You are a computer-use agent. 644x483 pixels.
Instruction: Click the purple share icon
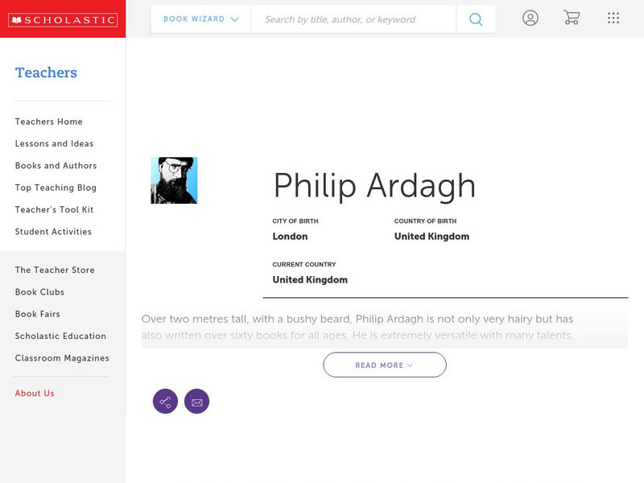pos(165,402)
